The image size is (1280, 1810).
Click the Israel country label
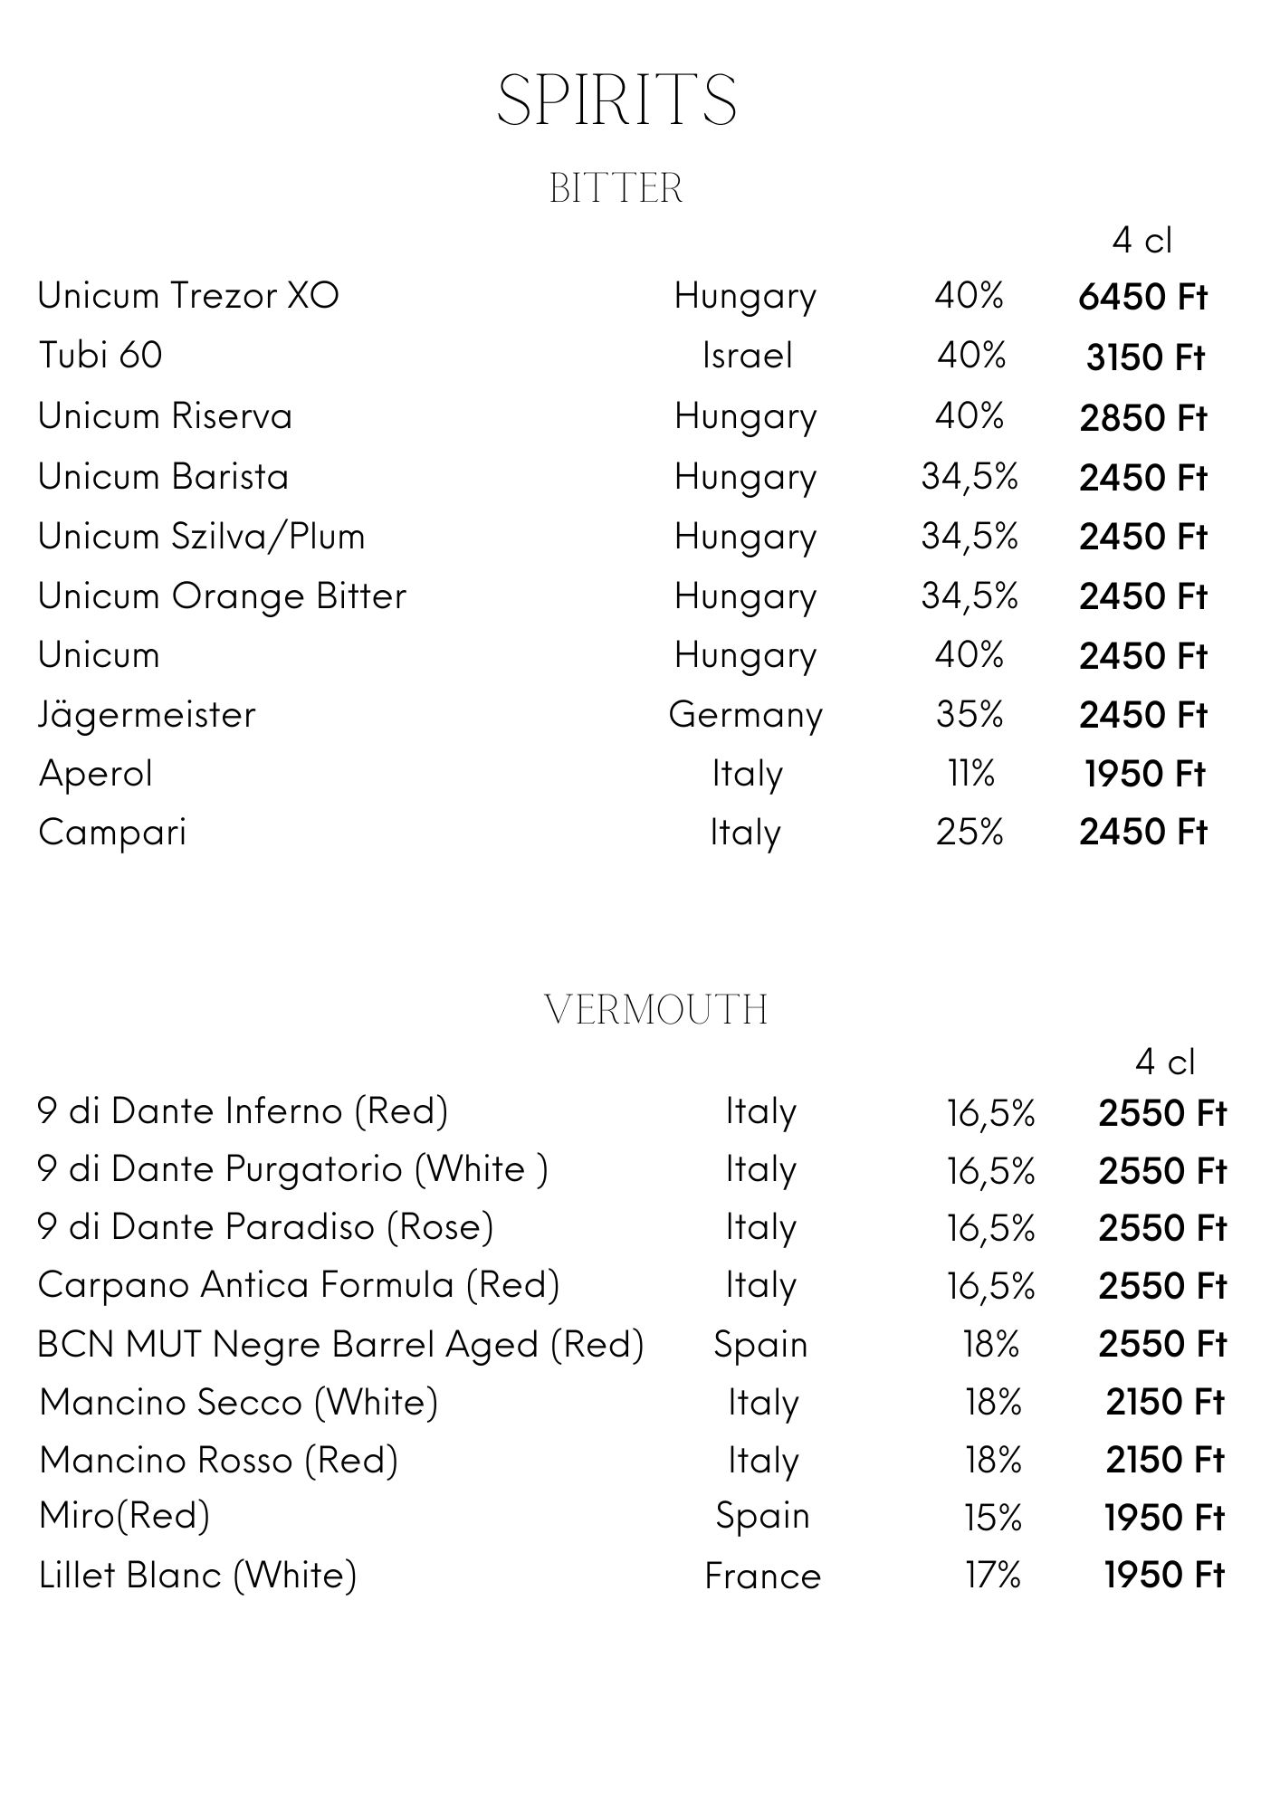pyautogui.click(x=747, y=356)
